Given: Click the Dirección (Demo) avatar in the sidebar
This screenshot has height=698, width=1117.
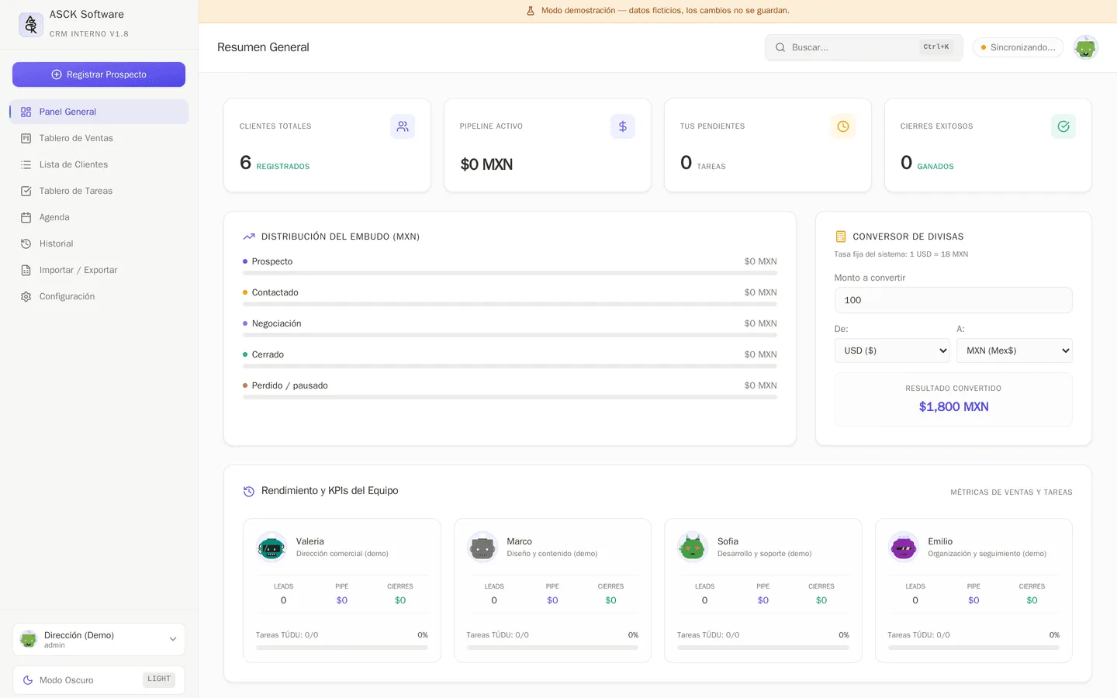Looking at the screenshot, I should pyautogui.click(x=29, y=639).
